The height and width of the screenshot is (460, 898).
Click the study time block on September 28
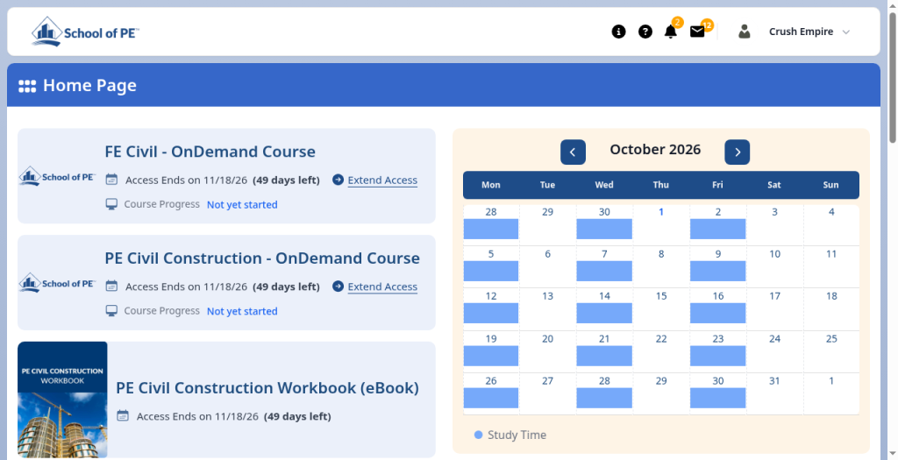pyautogui.click(x=491, y=229)
